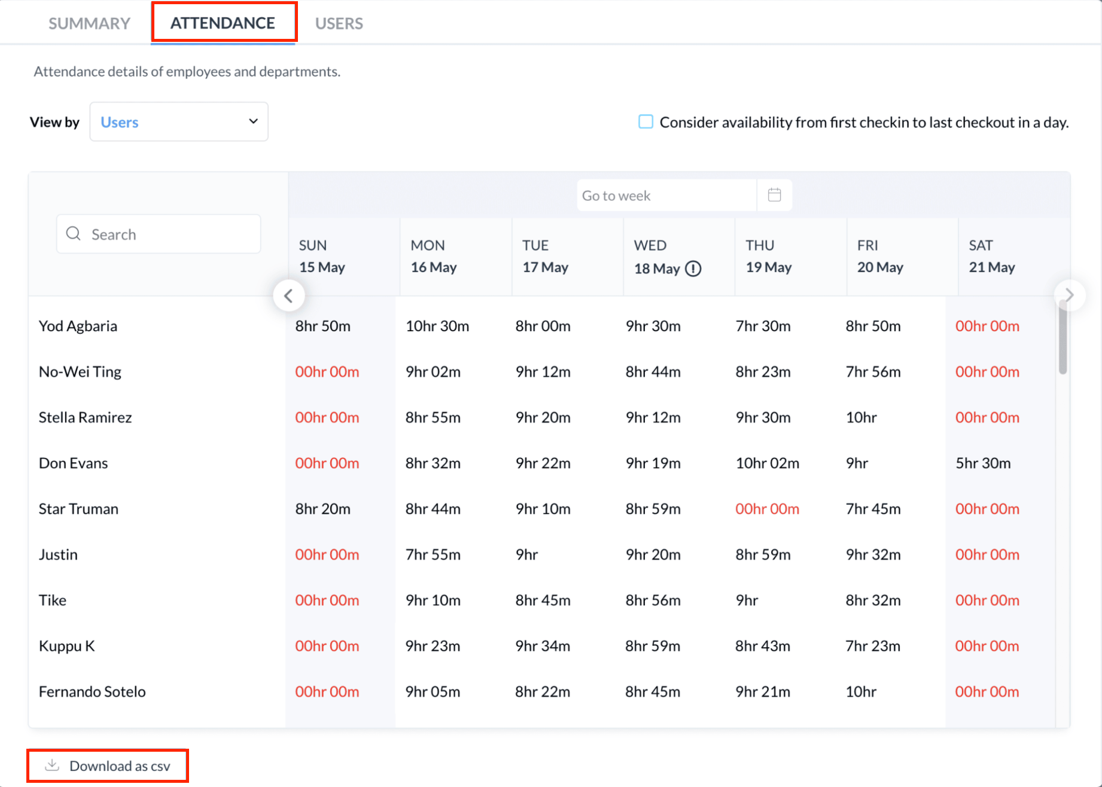Select the Fernando Sotelo row name

92,691
